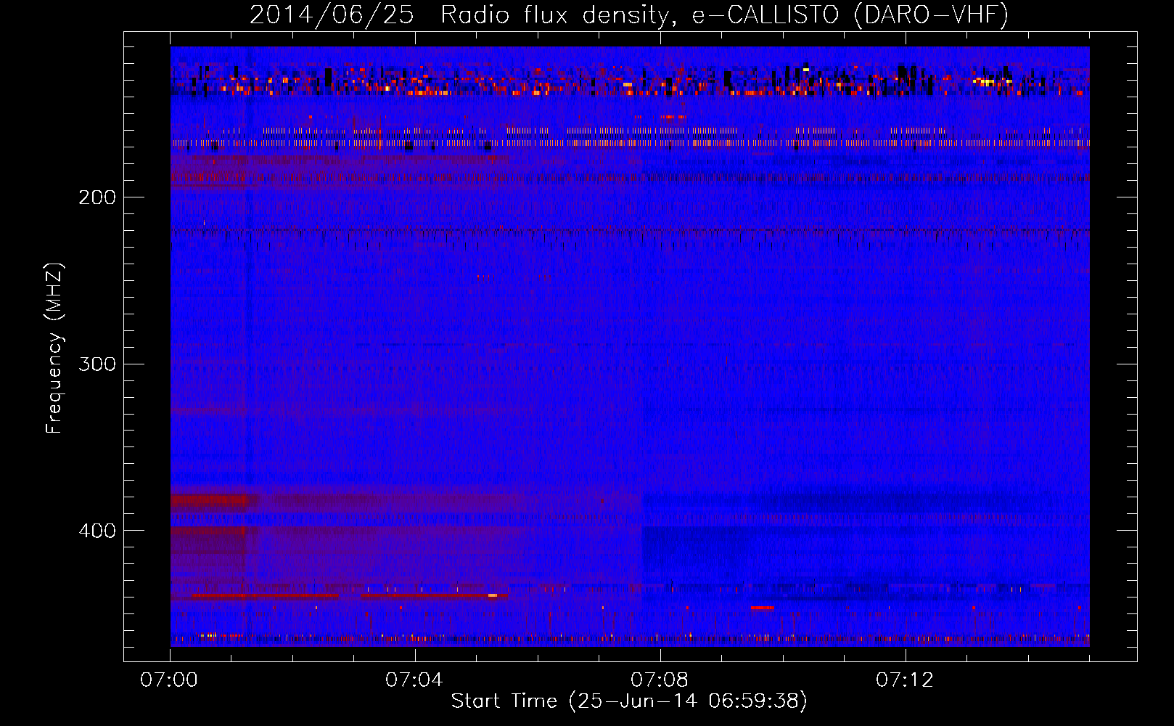Screen dimensions: 1174x726
Task: Click the 300 frequency tick label
Action: click(x=97, y=364)
